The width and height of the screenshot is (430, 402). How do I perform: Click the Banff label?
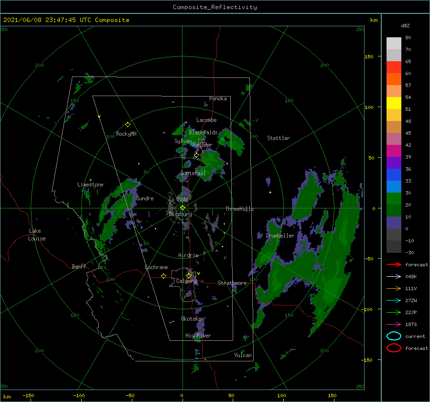point(79,266)
